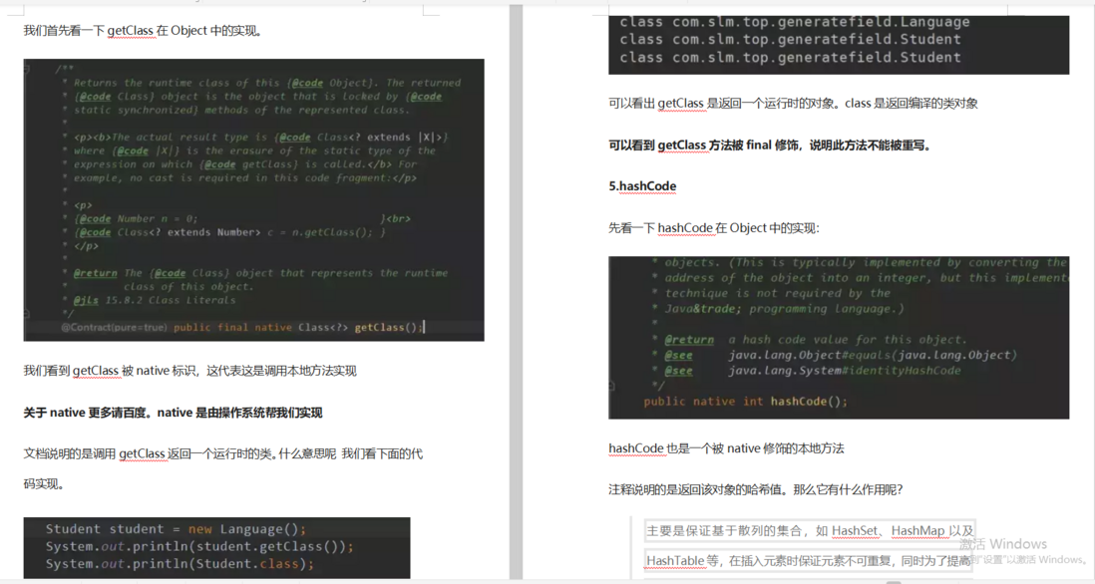Click the line '我们首先看一下 getClass 在 Object 中的实现。'
The height and width of the screenshot is (584, 1095).
pyautogui.click(x=144, y=31)
